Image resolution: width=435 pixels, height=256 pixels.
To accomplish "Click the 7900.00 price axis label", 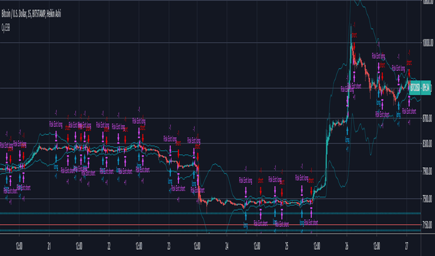I will pos(428,171).
